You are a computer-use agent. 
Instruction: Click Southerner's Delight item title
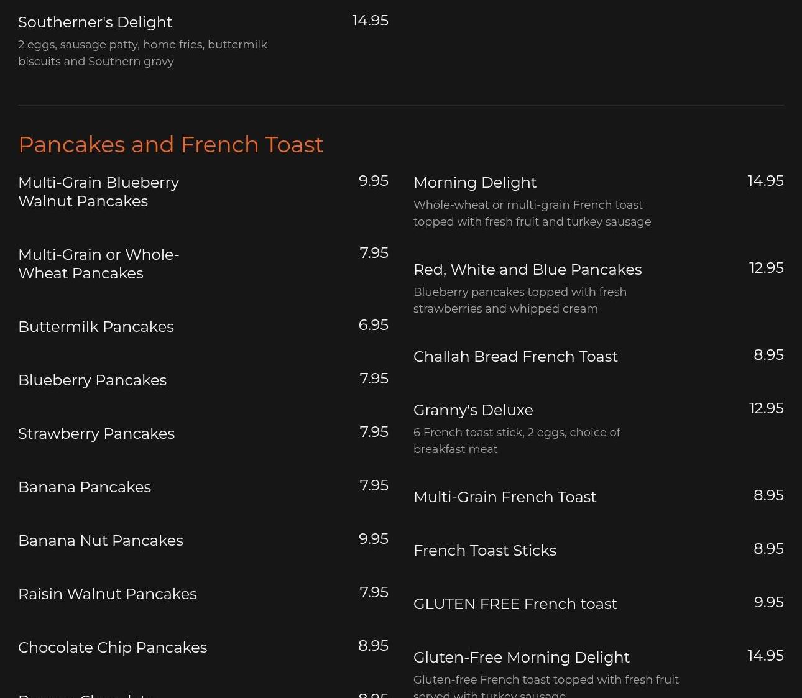pos(95,22)
